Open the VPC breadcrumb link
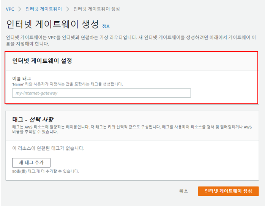This screenshot has width=265, height=206. click(x=10, y=9)
